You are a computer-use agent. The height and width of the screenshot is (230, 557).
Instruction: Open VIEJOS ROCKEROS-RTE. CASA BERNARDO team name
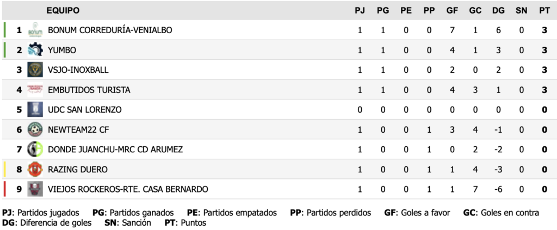point(128,189)
